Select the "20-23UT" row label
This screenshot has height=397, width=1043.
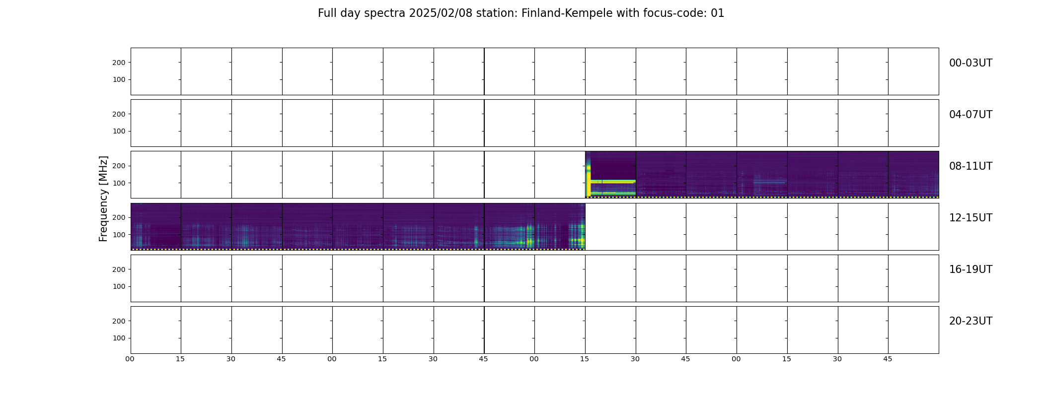coord(970,321)
